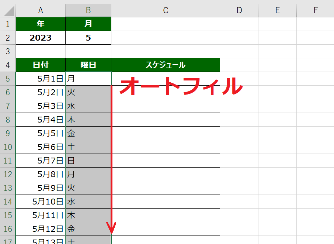Viewport: 334px width, 244px height.
Task: Select weekday cell B5 showing 月
Action: [88, 79]
